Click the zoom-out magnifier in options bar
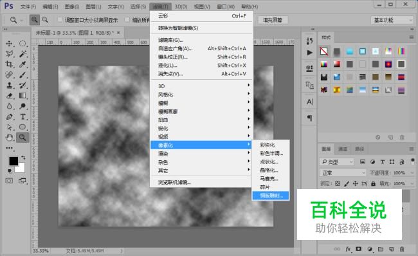 point(45,20)
